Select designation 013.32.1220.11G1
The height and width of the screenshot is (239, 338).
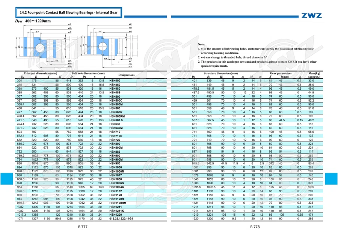point(121,218)
